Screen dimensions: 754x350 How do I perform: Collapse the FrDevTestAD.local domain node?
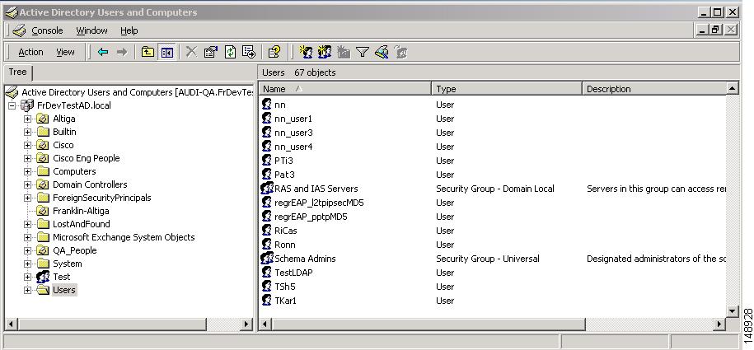[12, 105]
